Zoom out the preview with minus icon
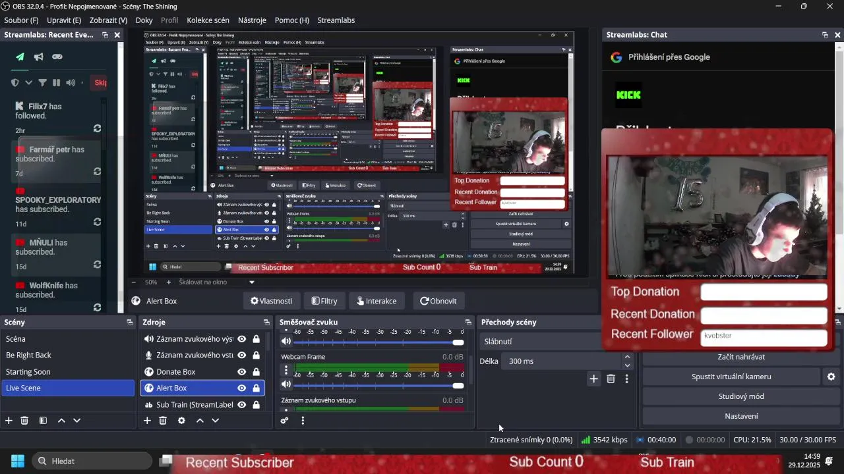Viewport: 844px width, 474px height. 135,282
